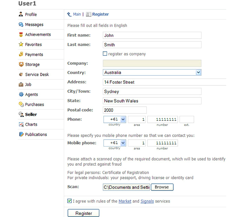Click the Browse button for scan file
This screenshot has width=244, height=217.
click(x=162, y=187)
